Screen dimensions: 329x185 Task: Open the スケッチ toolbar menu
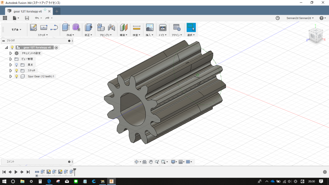pos(43,35)
